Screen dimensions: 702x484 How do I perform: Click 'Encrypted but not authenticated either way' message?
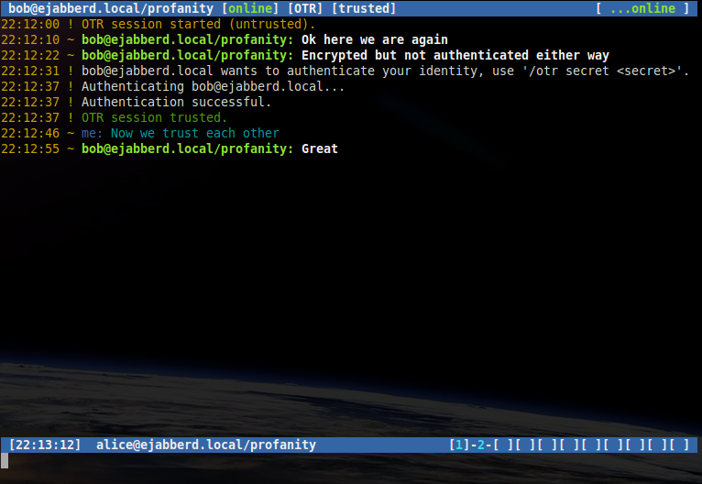[455, 55]
